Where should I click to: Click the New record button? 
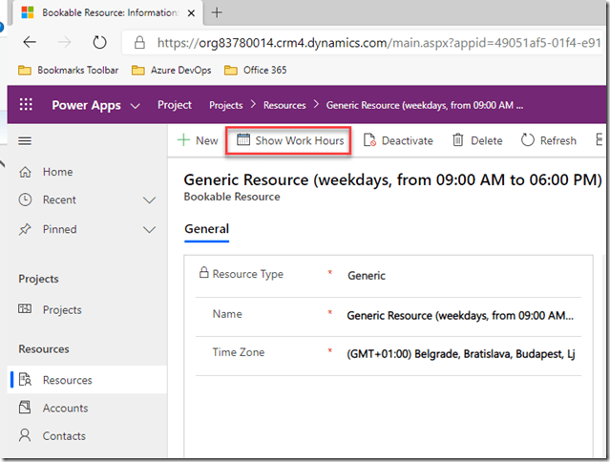[198, 140]
